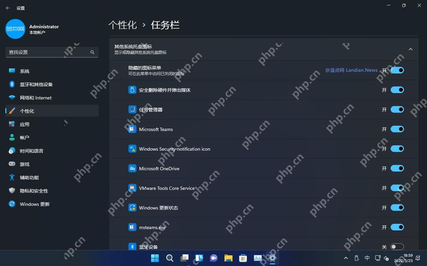Click the 任务管理器 app icon
The image size is (427, 266).
point(132,110)
